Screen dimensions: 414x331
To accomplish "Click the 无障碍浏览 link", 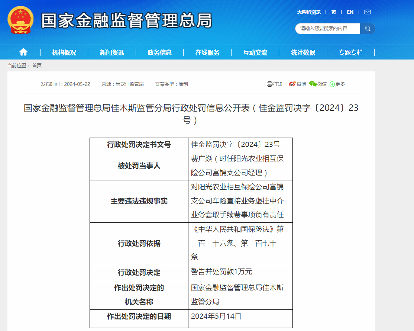I will point(309,12).
